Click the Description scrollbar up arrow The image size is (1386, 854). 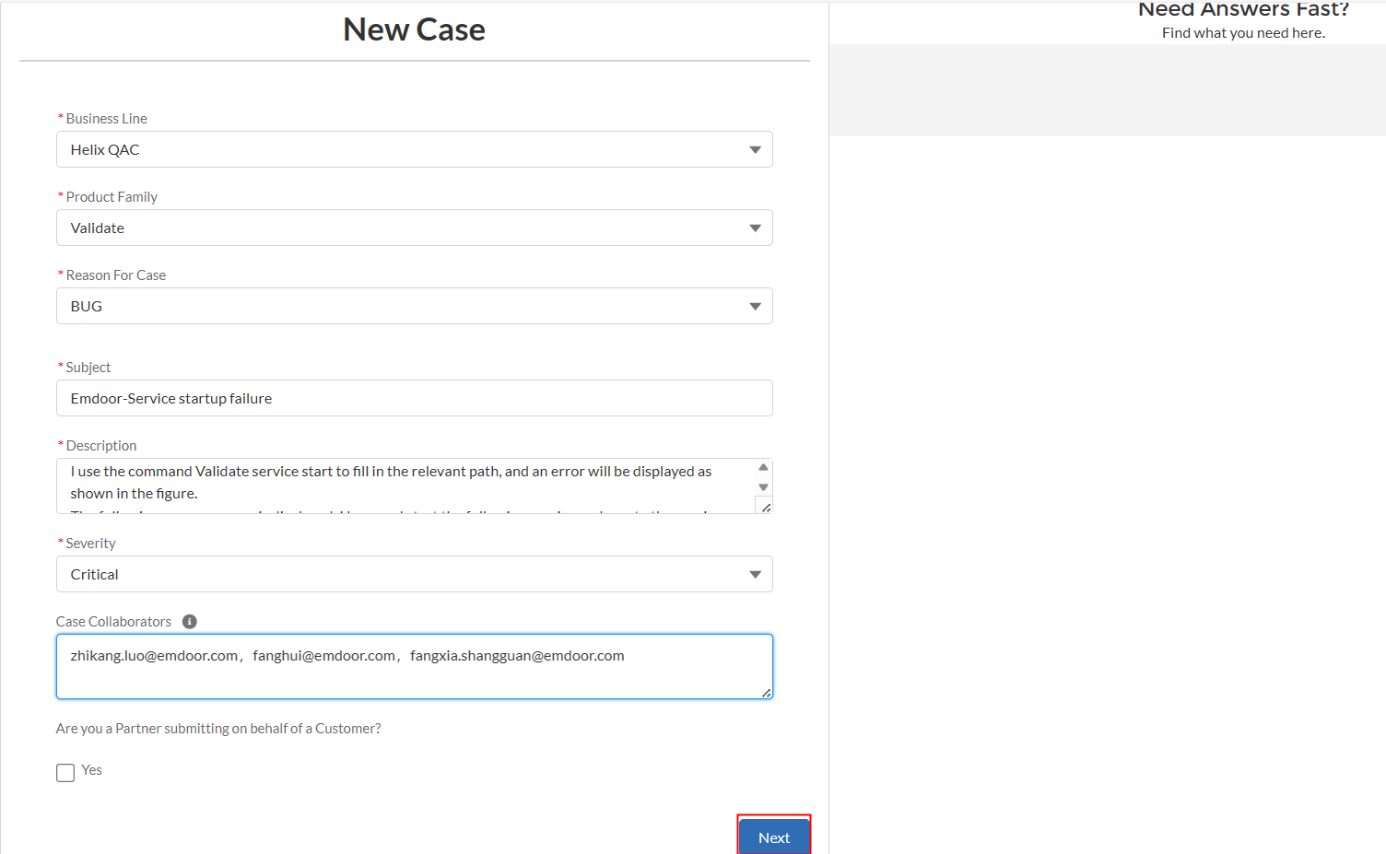[763, 467]
